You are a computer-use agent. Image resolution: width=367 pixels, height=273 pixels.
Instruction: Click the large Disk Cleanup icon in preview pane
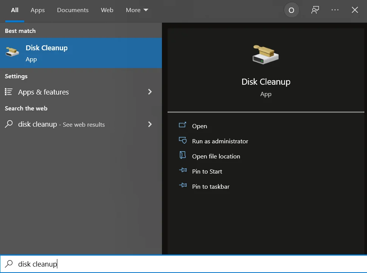pos(266,54)
